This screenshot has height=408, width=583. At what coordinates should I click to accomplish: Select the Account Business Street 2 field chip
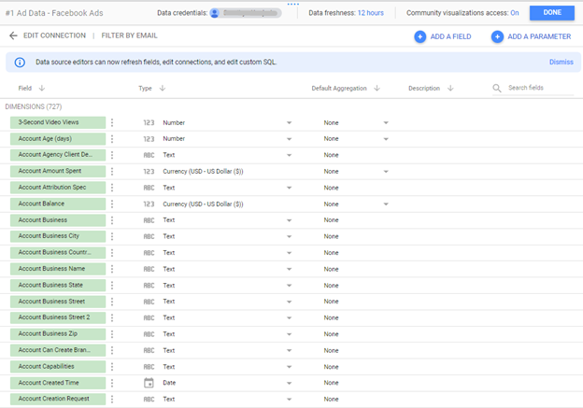coord(58,317)
